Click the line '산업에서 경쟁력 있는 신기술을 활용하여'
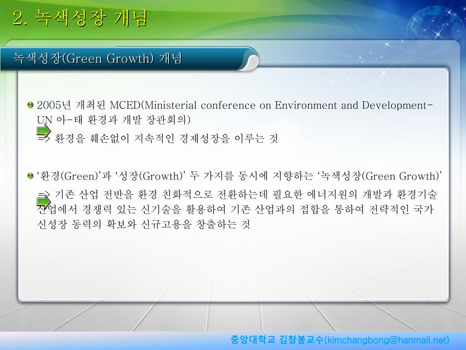466x350 pixels. click(235, 209)
